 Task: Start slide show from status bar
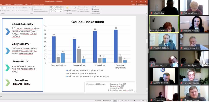pos(126,100)
